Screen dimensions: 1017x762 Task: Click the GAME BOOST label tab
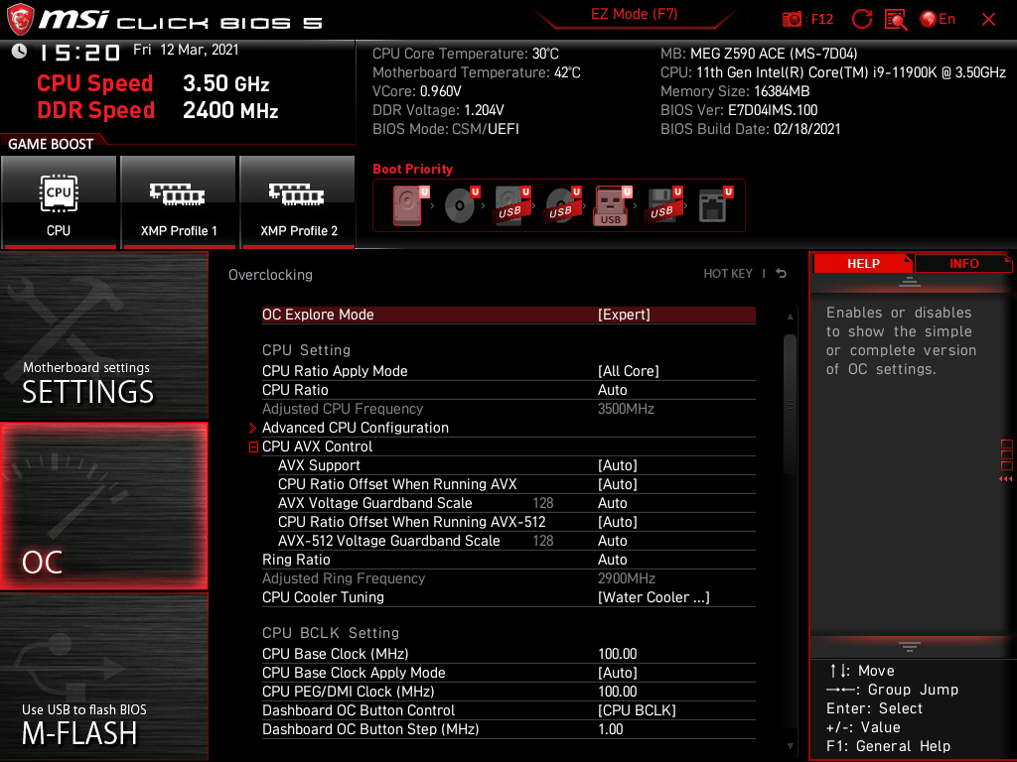51,144
